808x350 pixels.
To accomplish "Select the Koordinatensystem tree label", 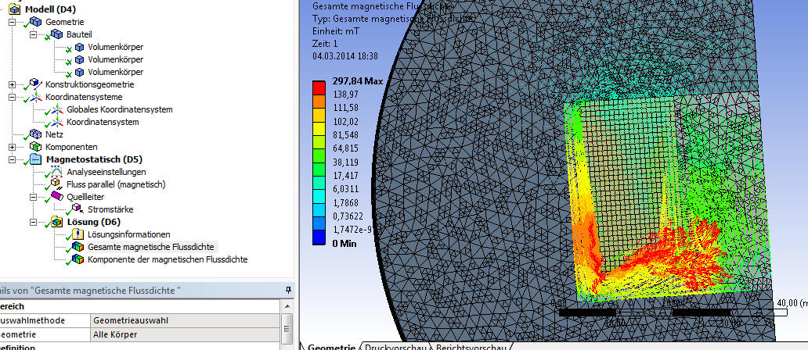I will point(103,123).
